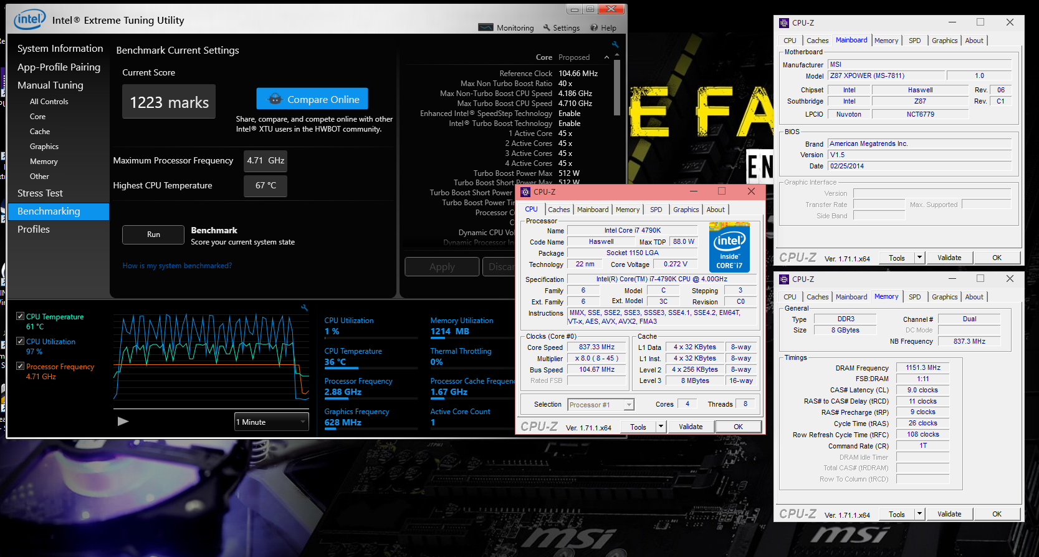This screenshot has height=557, width=1039.
Task: Switch to Mainboard tab in CPU-Z CPU window
Action: tap(593, 210)
